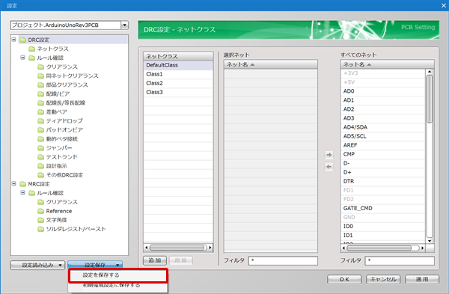The image size is (449, 294).
Task: Click folder icon beside ネットクラス tree item
Action: pos(31,49)
